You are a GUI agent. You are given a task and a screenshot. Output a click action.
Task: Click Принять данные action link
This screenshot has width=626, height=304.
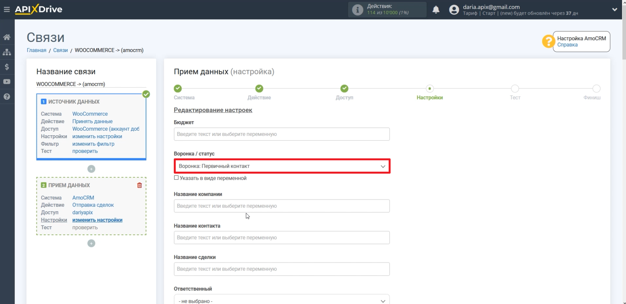tap(92, 121)
